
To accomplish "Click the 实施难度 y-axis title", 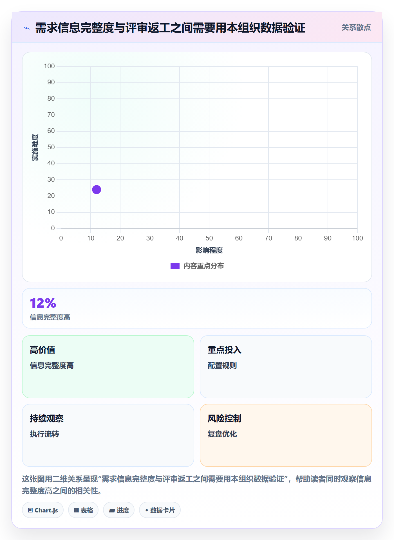I will coord(35,147).
